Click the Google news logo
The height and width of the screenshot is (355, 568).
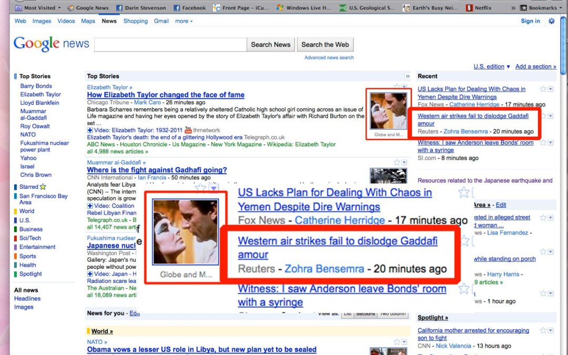pos(51,44)
